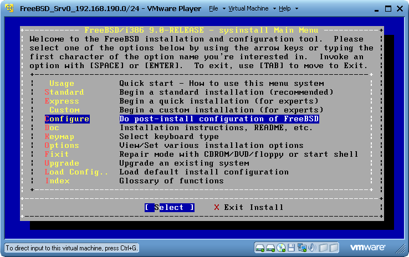Viewport: 409px width, 257px height.
Task: Click the sound card speaker icon
Action: tap(312, 248)
